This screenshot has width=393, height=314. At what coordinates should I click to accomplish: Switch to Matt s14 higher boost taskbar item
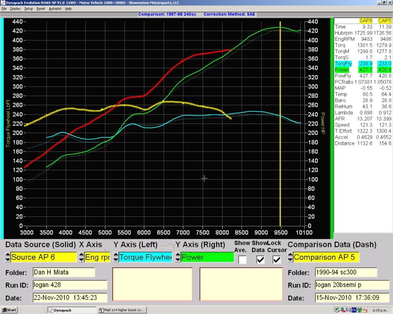[122, 310]
